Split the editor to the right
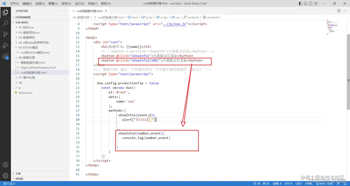The image size is (350, 186). (339, 11)
